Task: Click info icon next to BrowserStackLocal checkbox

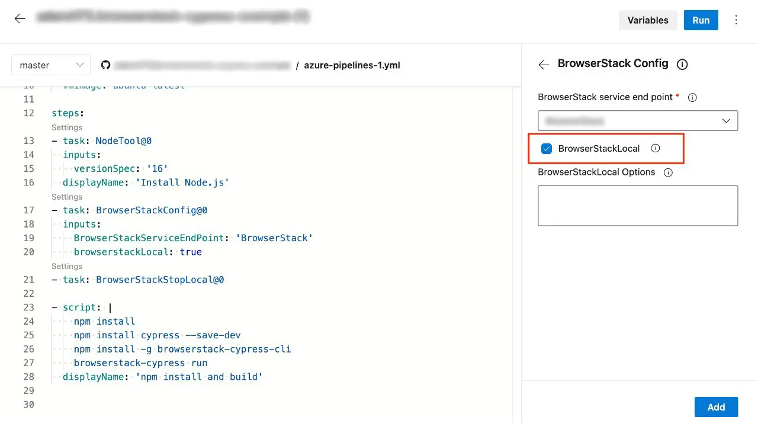Action: pyautogui.click(x=655, y=149)
